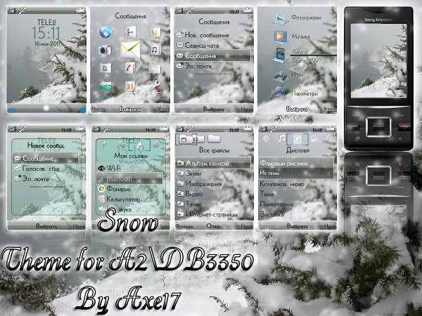This screenshot has width=422, height=316.
Task: Open the wrench and screwdriver settings icon
Action: pyautogui.click(x=155, y=86)
